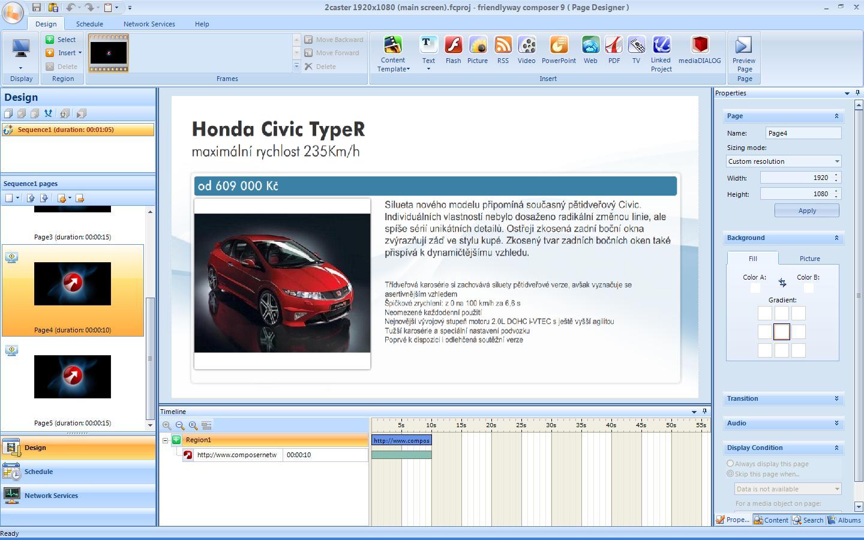Screen dimensions: 864x540
Task: Open the Schedule navigation pane button
Action: pyautogui.click(x=78, y=472)
